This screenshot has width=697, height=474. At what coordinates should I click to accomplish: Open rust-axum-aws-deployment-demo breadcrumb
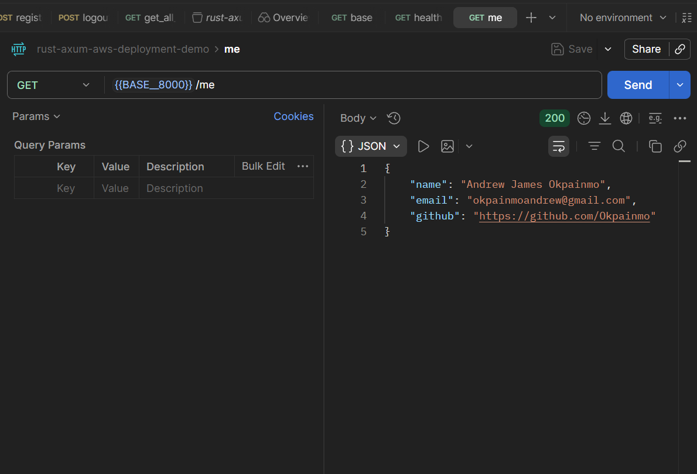122,49
